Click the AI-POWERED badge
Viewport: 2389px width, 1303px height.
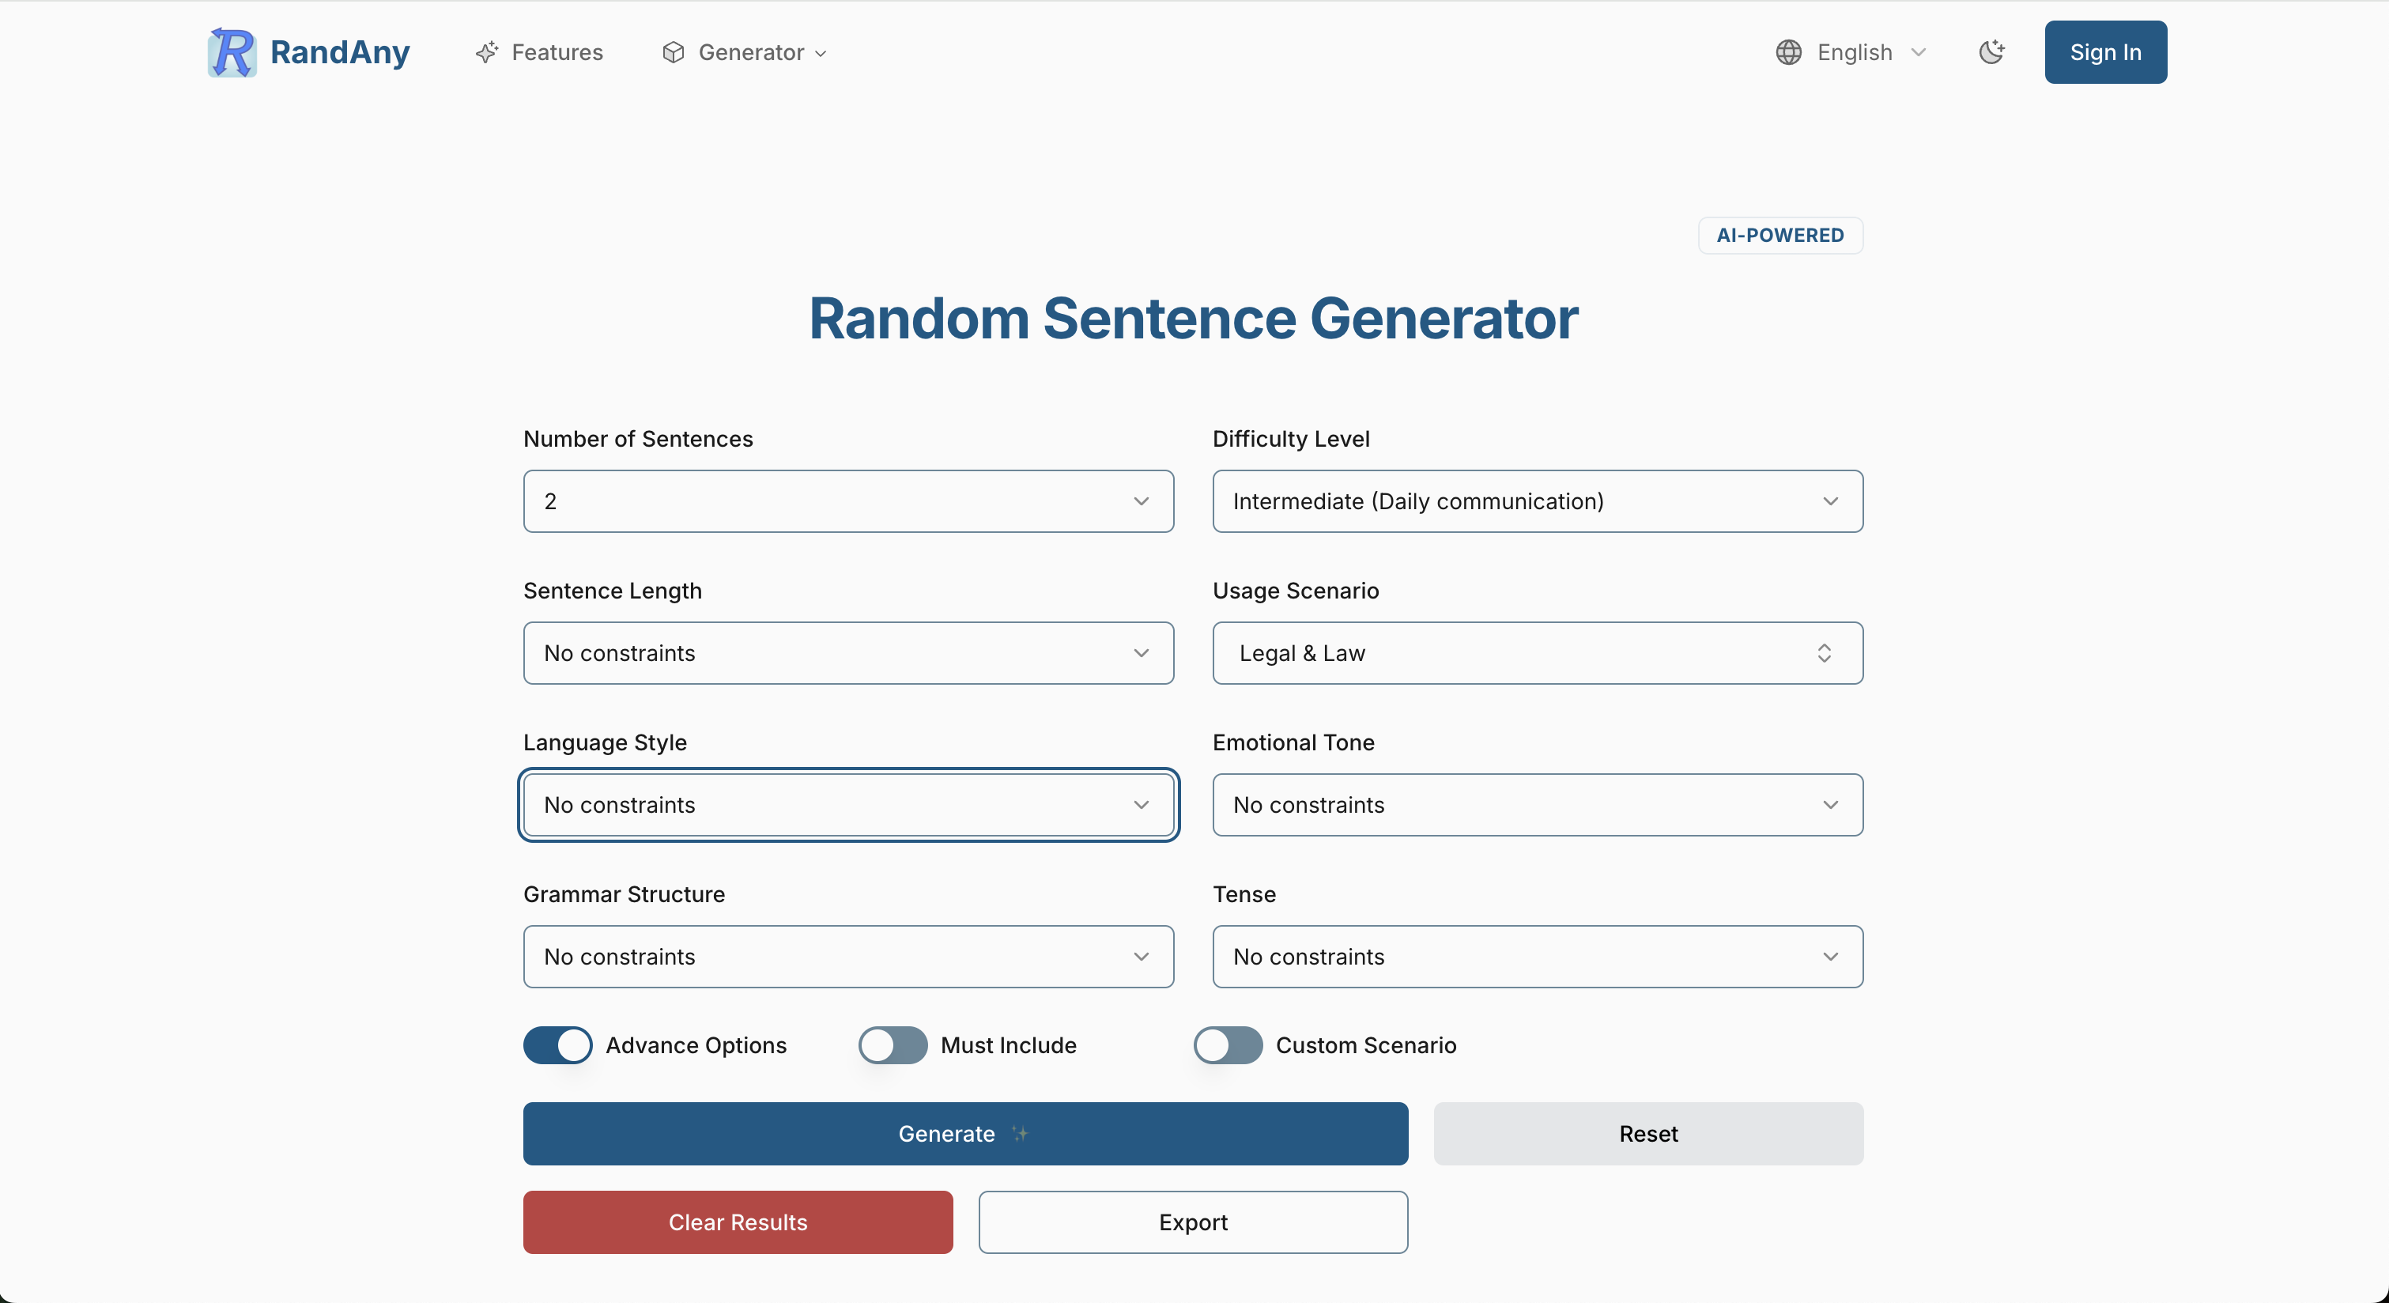pos(1779,235)
